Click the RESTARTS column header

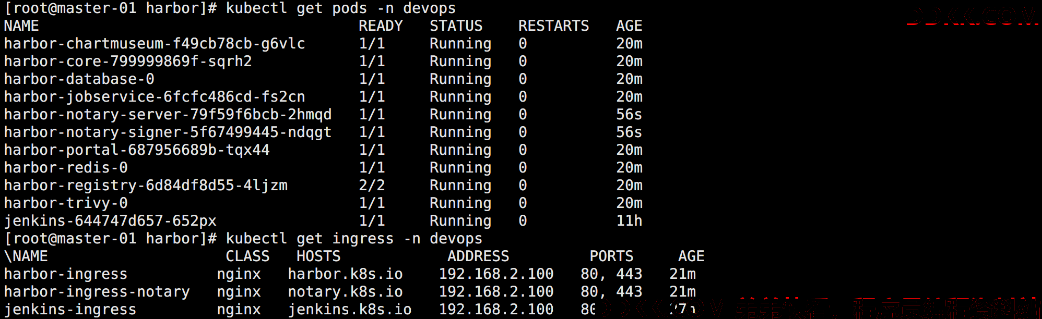[553, 26]
